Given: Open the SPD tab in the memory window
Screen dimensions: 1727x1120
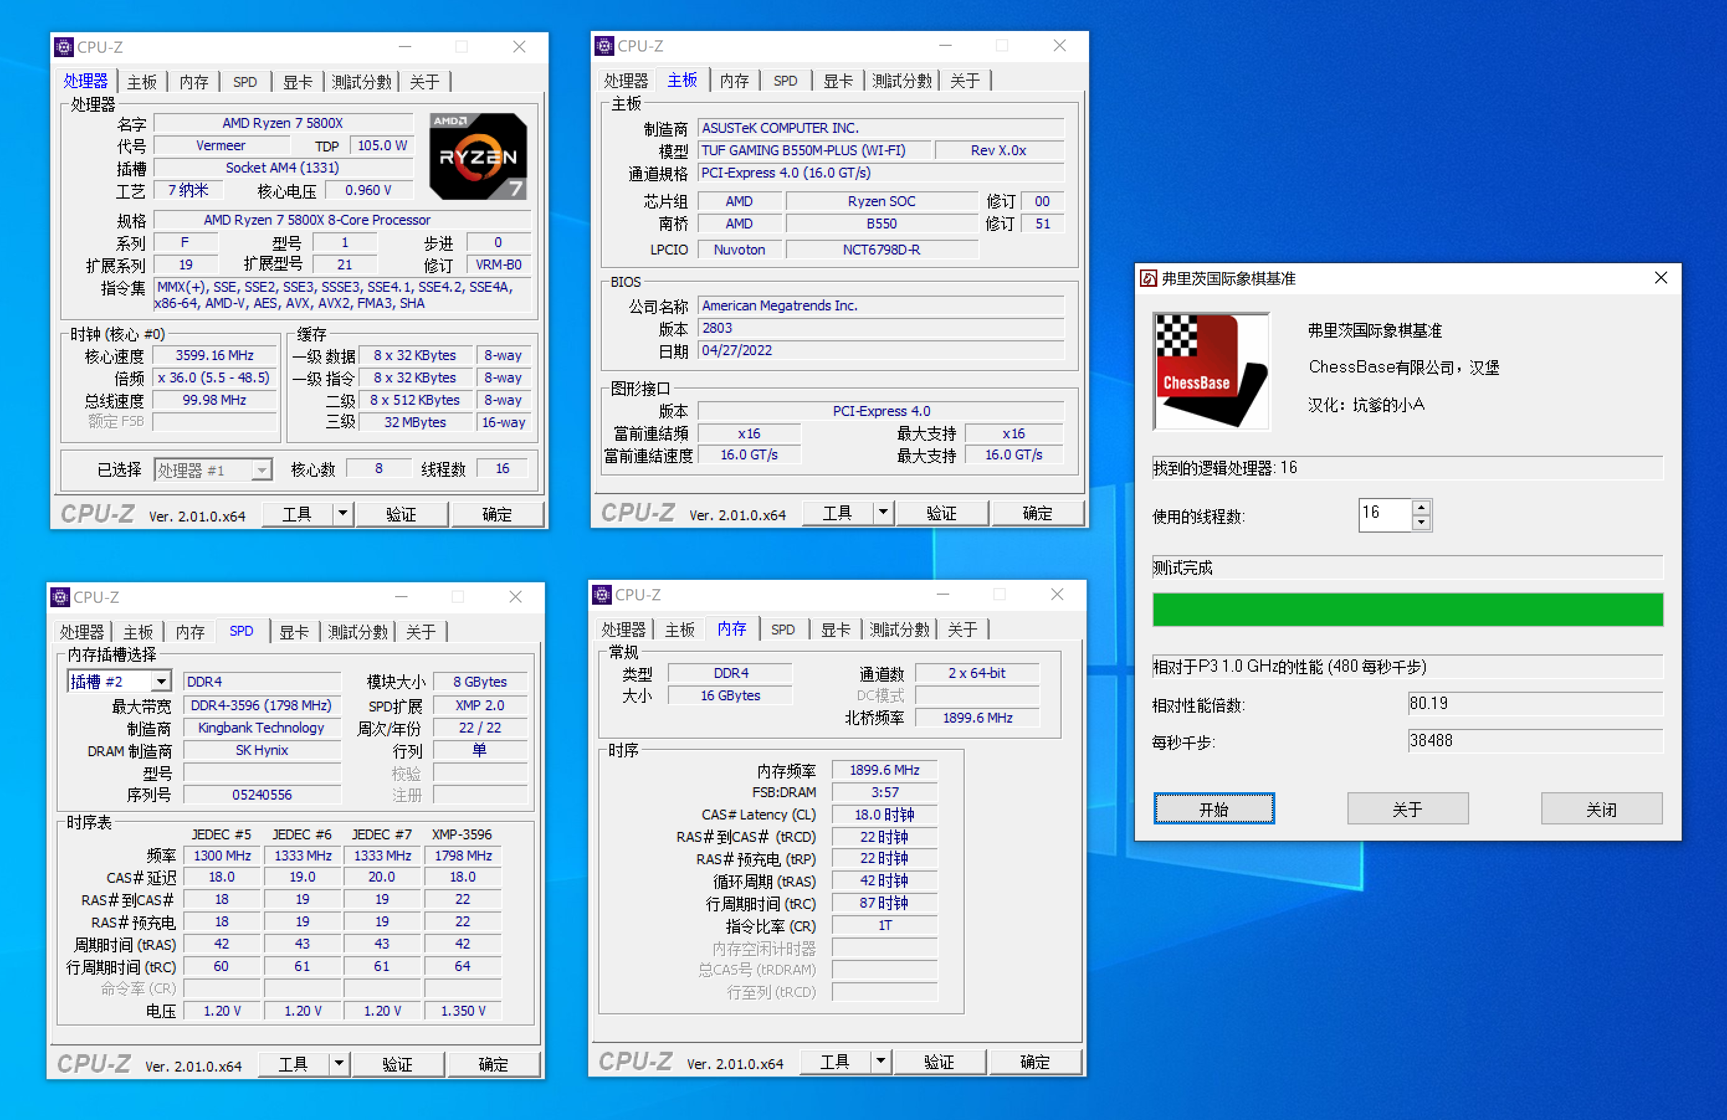Looking at the screenshot, I should pos(783,630).
